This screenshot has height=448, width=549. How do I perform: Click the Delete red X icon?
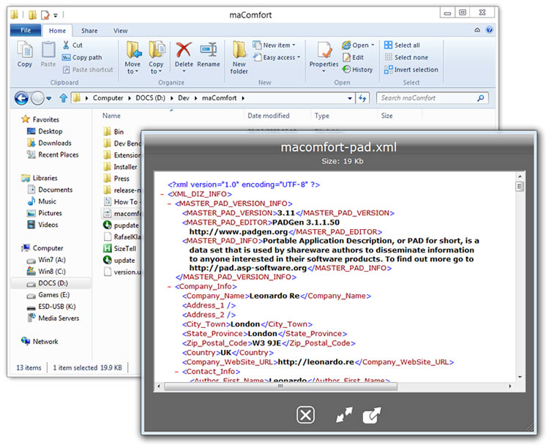click(x=184, y=50)
